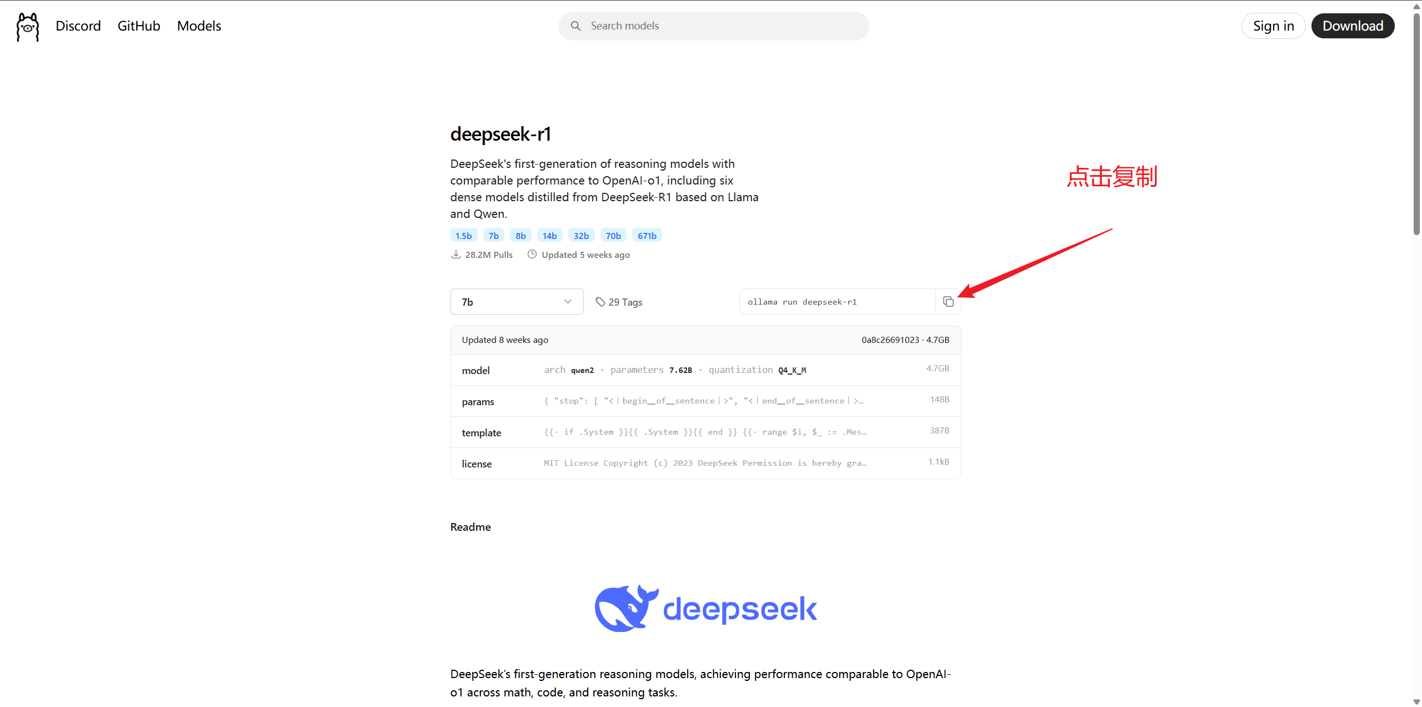
Task: Click the clock icon beside Updated
Action: pos(532,255)
